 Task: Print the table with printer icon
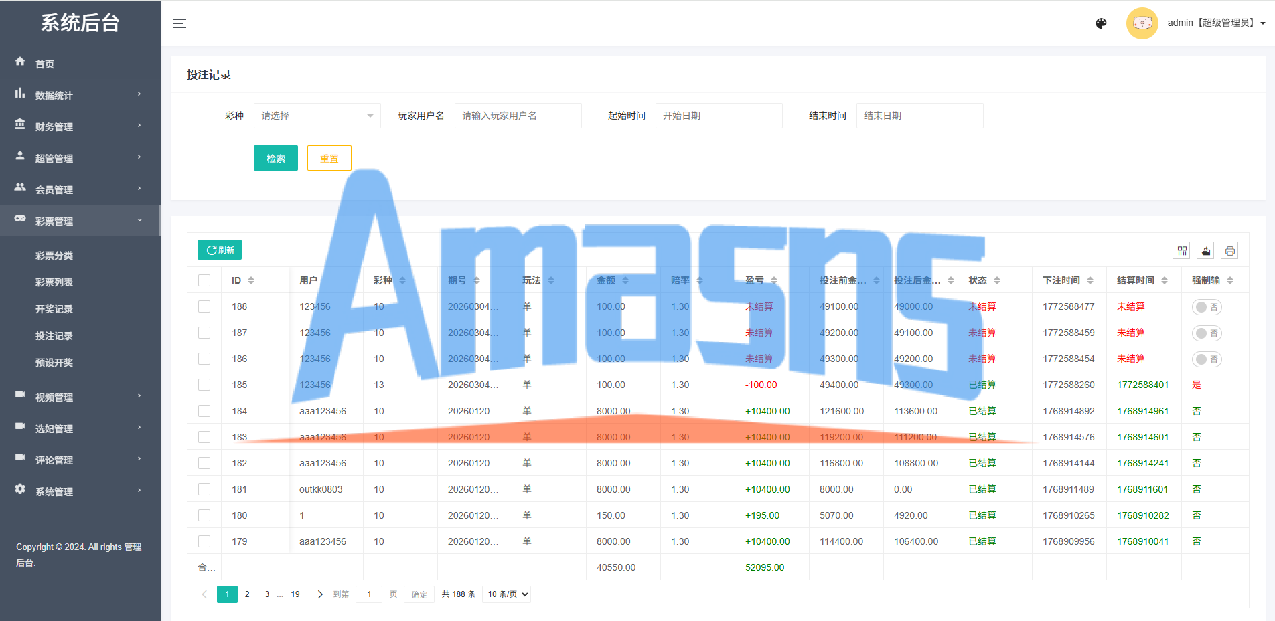point(1229,251)
